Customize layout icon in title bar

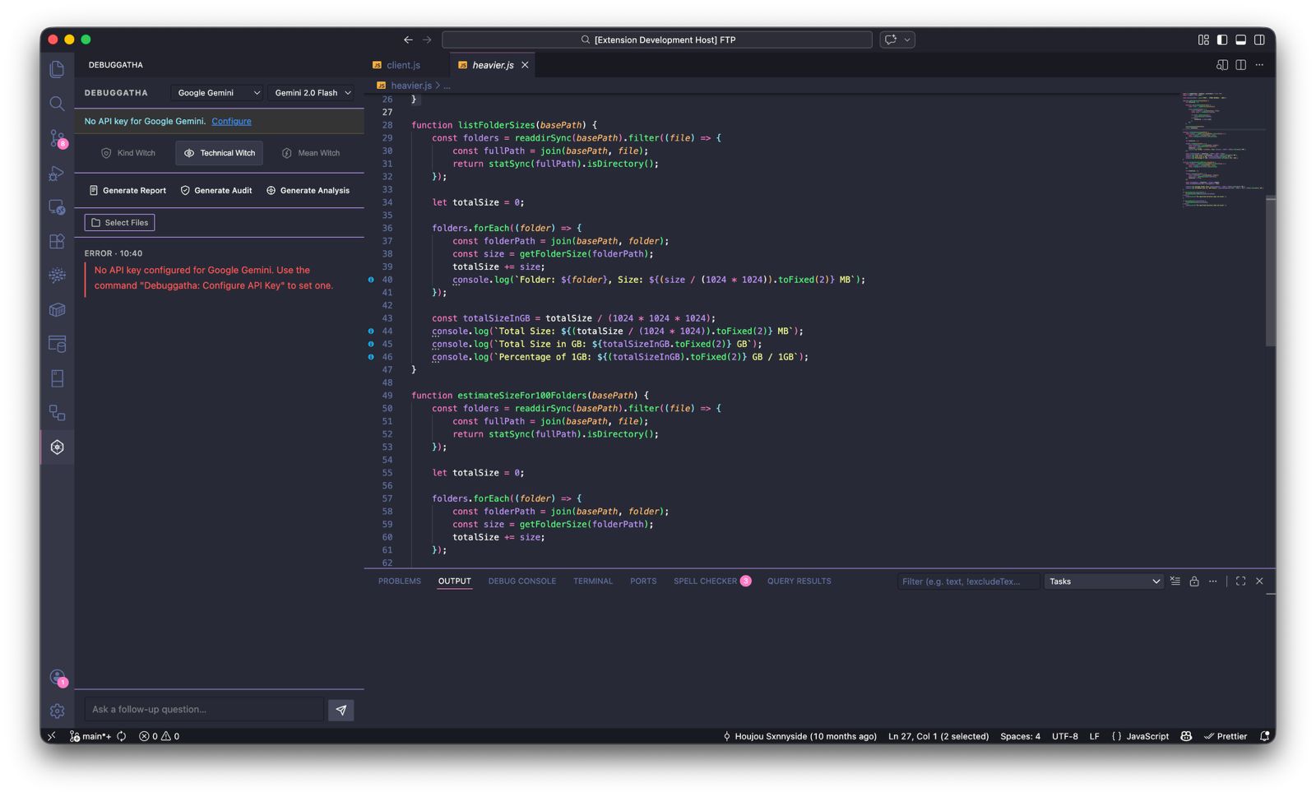click(x=1203, y=39)
